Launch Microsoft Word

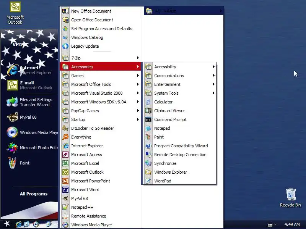[x=101, y=189]
